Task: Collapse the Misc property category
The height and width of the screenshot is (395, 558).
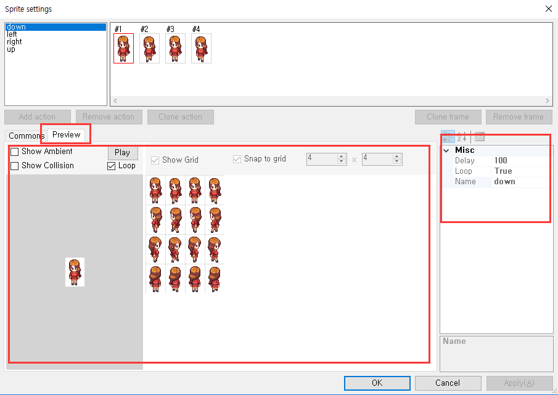Action: click(446, 150)
